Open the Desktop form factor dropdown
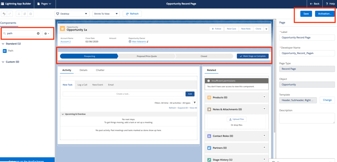This screenshot has width=337, height=162. (72, 14)
